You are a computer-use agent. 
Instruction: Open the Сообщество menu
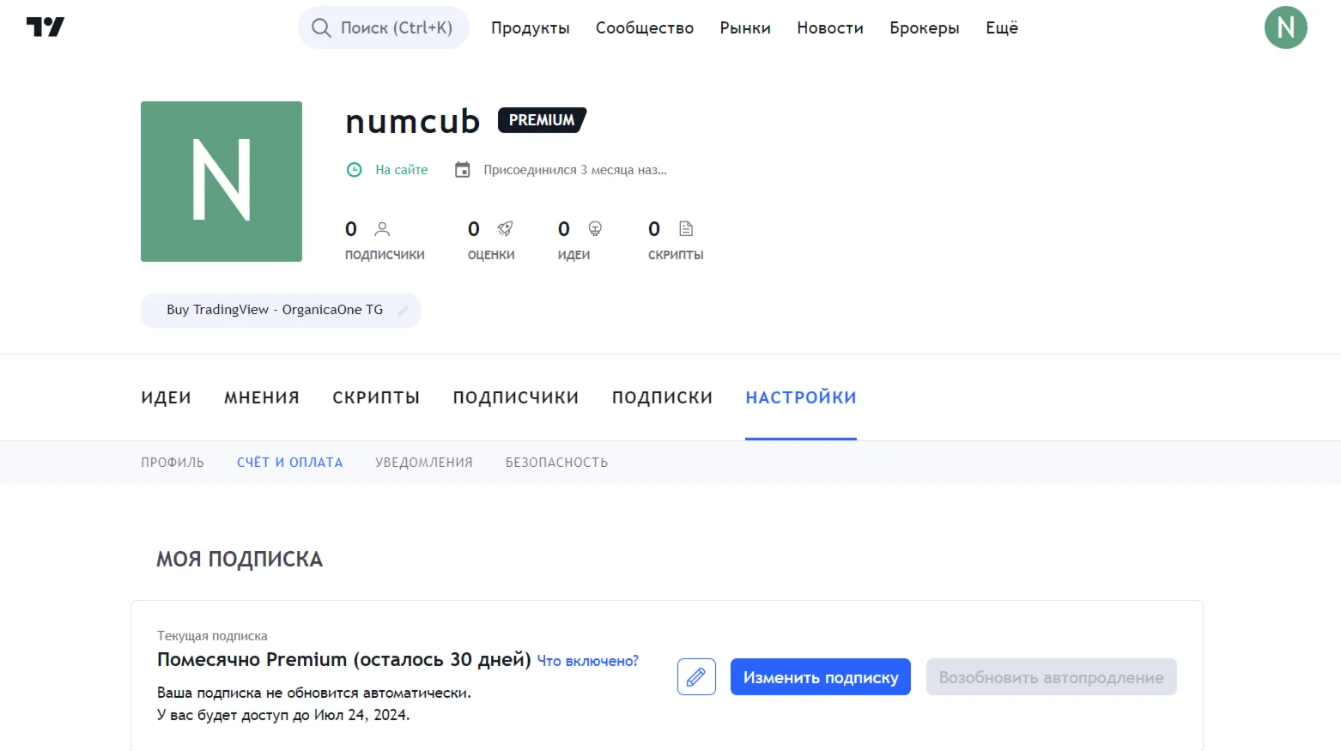point(645,28)
